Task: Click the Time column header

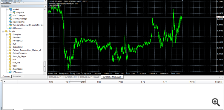Action: click(51, 82)
